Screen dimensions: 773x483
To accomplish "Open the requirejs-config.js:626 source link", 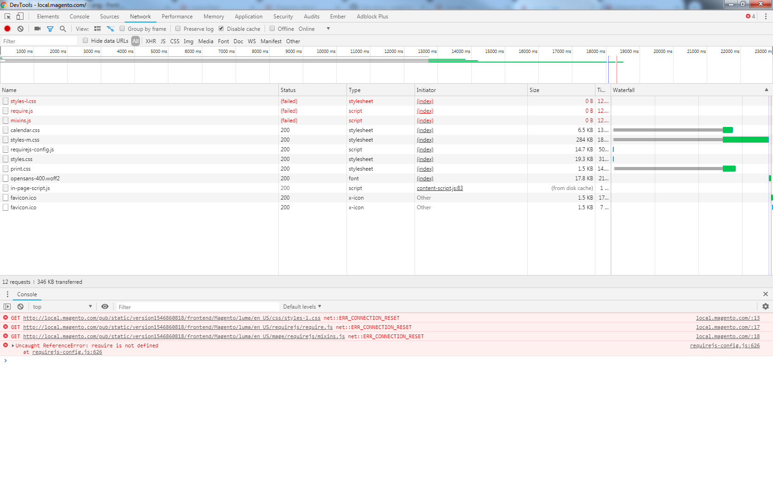I will coord(725,345).
